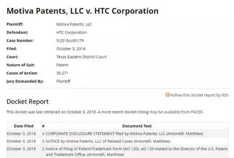Click the Docket Report heading
The height and width of the screenshot is (158, 234).
click(x=28, y=102)
